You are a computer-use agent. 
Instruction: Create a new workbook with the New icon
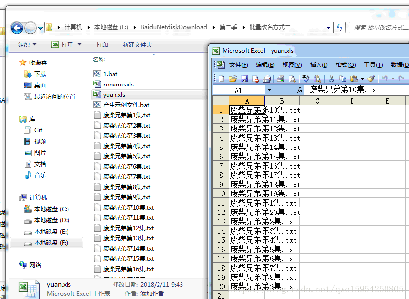221,79
